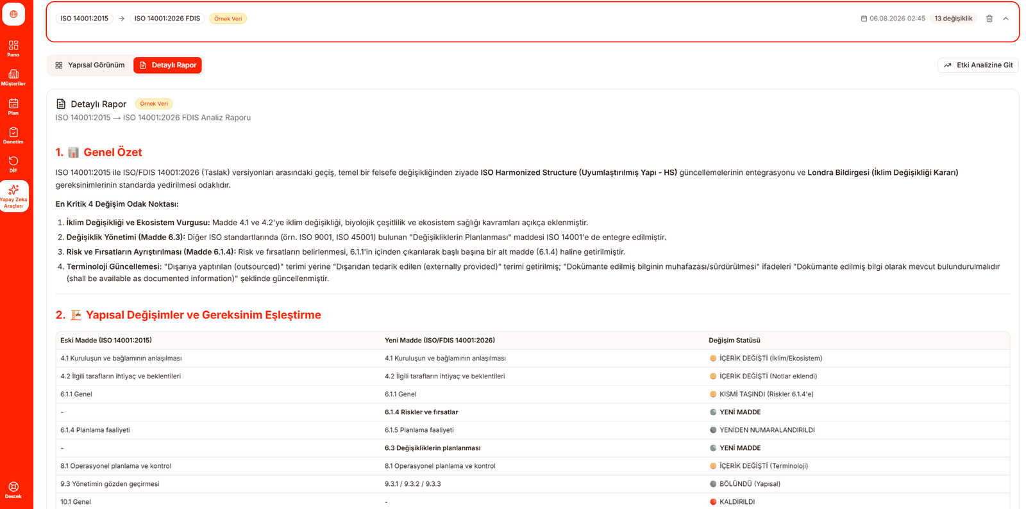Click the '9.3 Yönetimin gözden geçirmesi' cell
The image size is (1026, 509).
(x=110, y=484)
